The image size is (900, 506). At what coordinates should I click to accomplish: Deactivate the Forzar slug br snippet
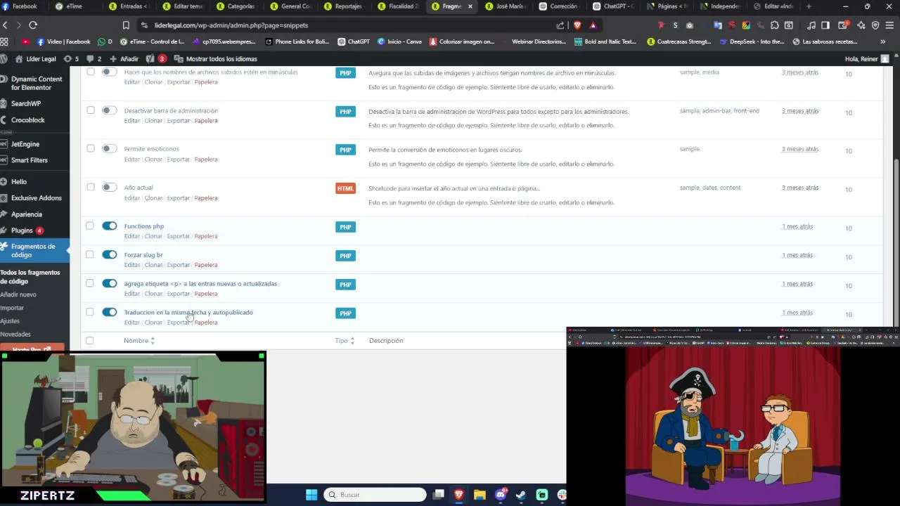pyautogui.click(x=109, y=254)
